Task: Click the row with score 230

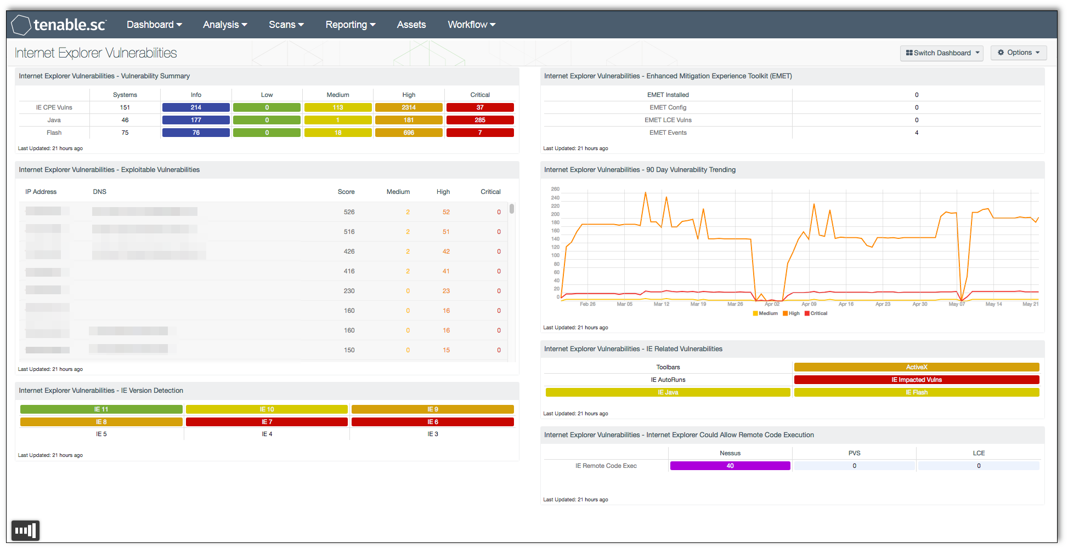Action: (x=263, y=291)
